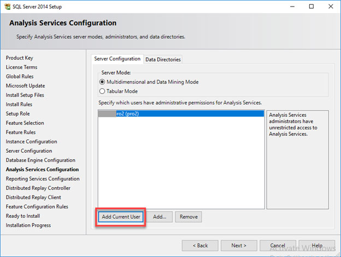The width and height of the screenshot is (341, 257).
Task: Click License Terms step in sidebar
Action: click(x=21, y=67)
